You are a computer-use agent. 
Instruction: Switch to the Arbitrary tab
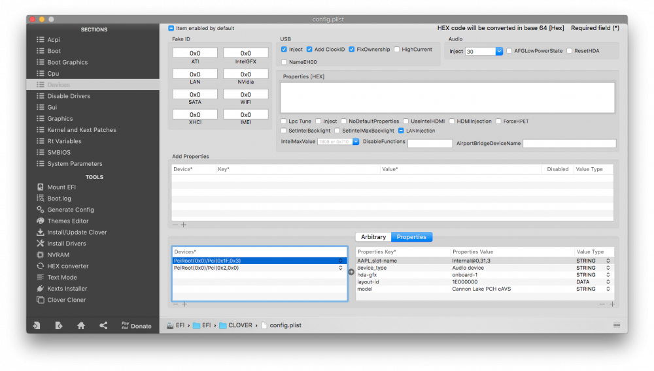point(373,237)
